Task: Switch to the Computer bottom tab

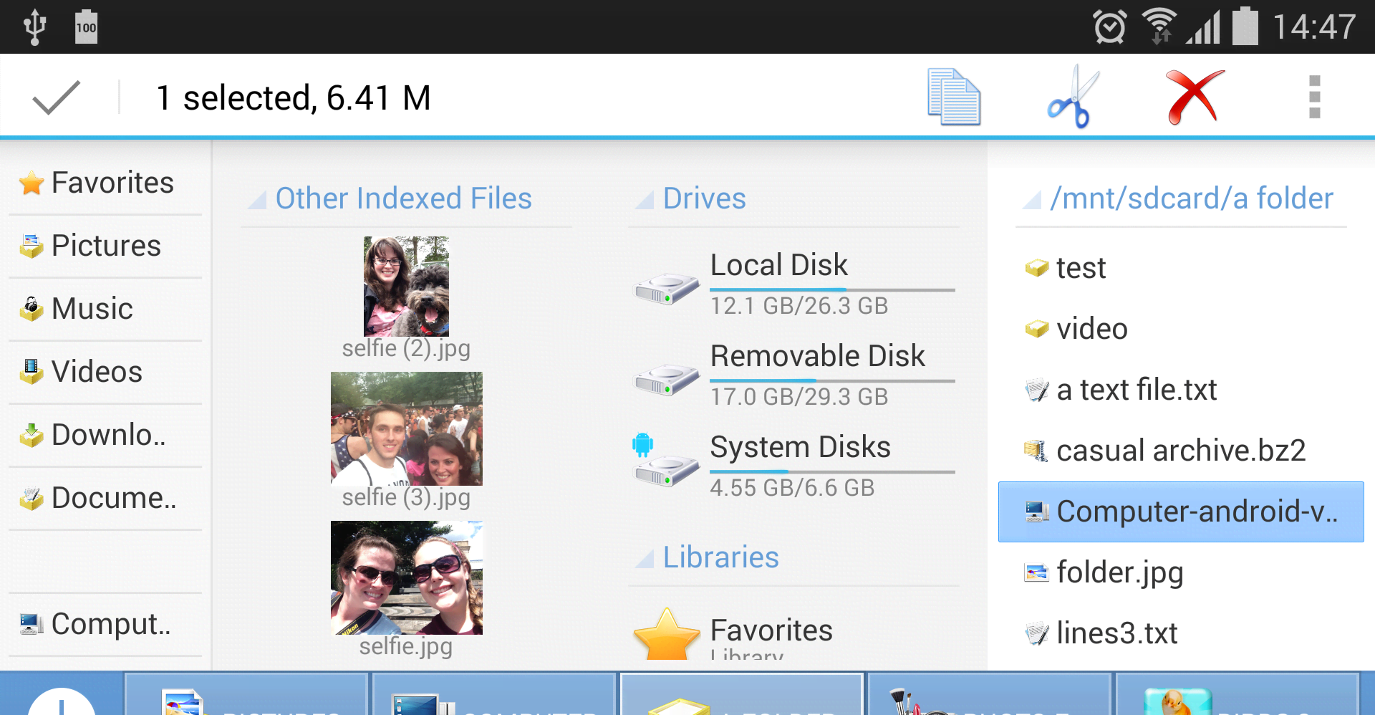Action: click(494, 694)
